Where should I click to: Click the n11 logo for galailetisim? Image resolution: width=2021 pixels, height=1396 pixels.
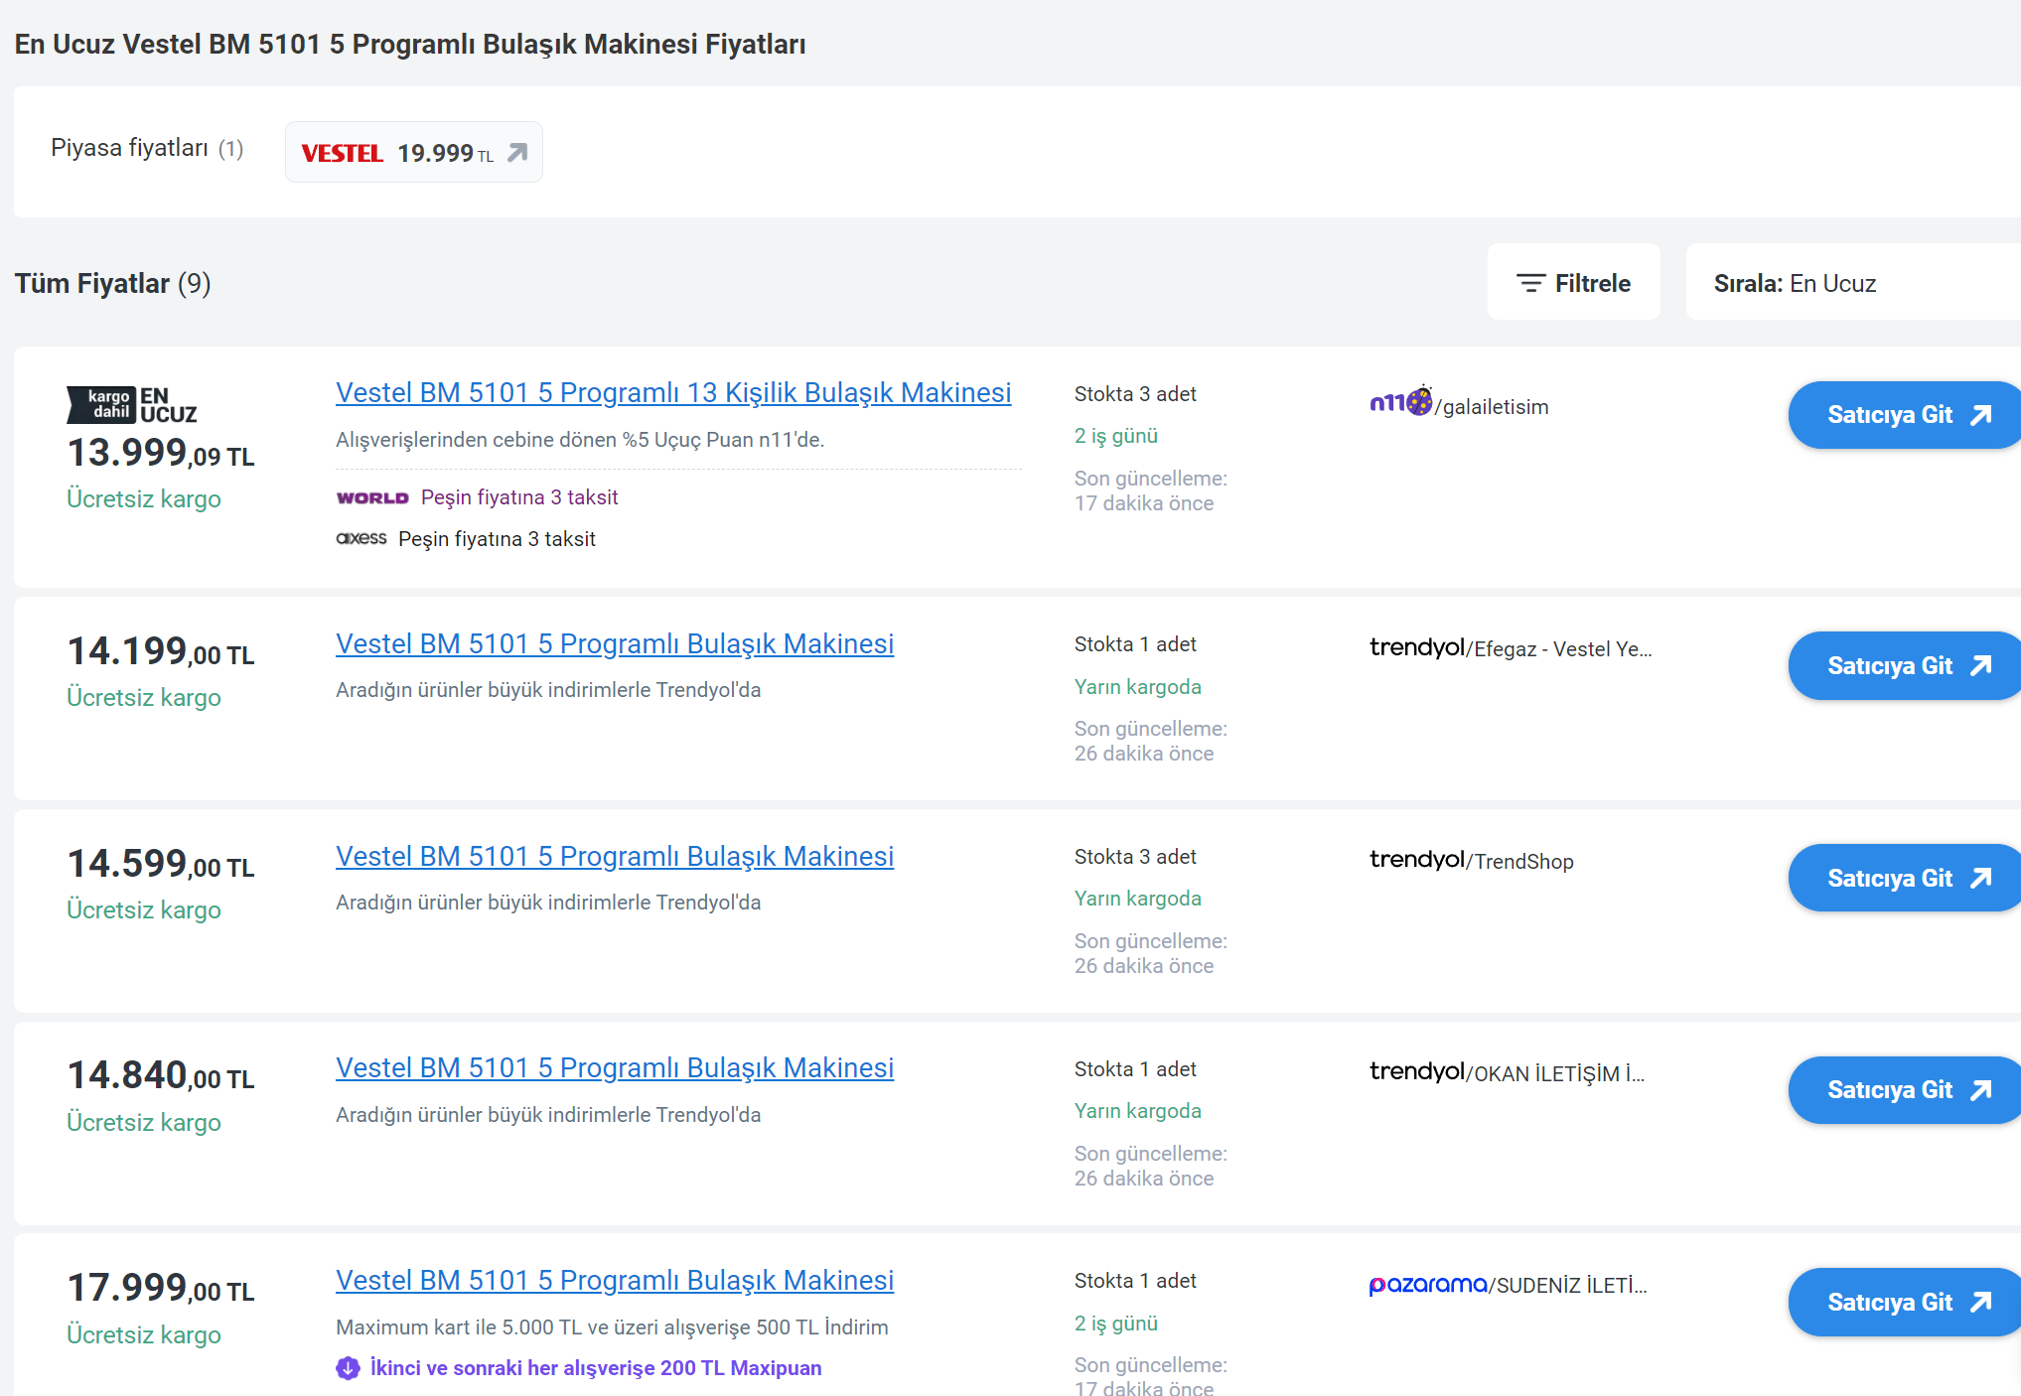pyautogui.click(x=1400, y=401)
